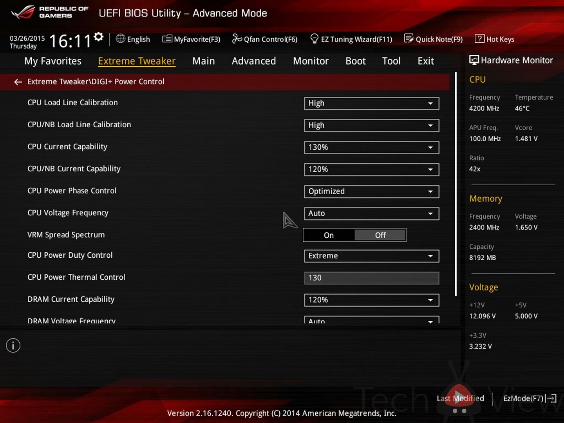Click the 1.481 V Vcore value
The width and height of the screenshot is (564, 423).
[x=526, y=139]
